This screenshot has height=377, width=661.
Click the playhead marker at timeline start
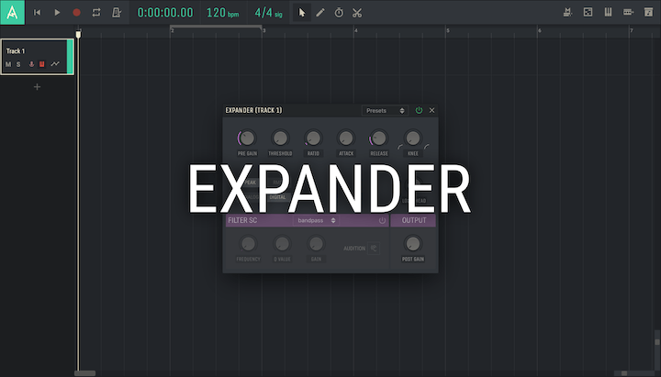coord(78,34)
